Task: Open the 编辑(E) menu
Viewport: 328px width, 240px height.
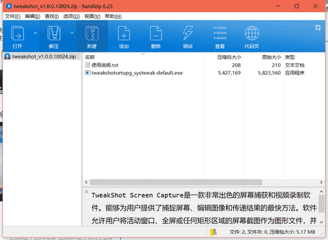Action: (x=33, y=16)
